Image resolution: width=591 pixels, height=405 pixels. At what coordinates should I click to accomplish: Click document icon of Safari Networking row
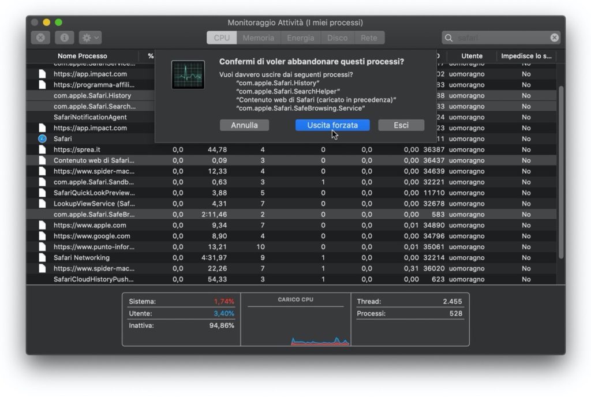click(42, 258)
